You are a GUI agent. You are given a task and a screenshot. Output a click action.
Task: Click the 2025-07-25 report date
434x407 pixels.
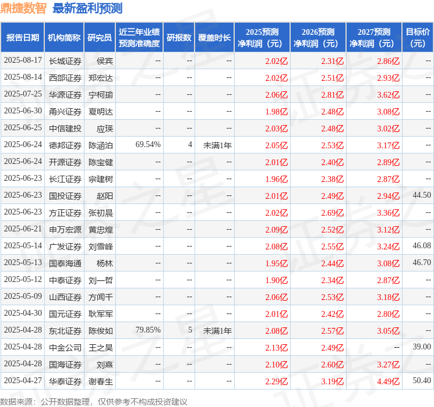(23, 94)
